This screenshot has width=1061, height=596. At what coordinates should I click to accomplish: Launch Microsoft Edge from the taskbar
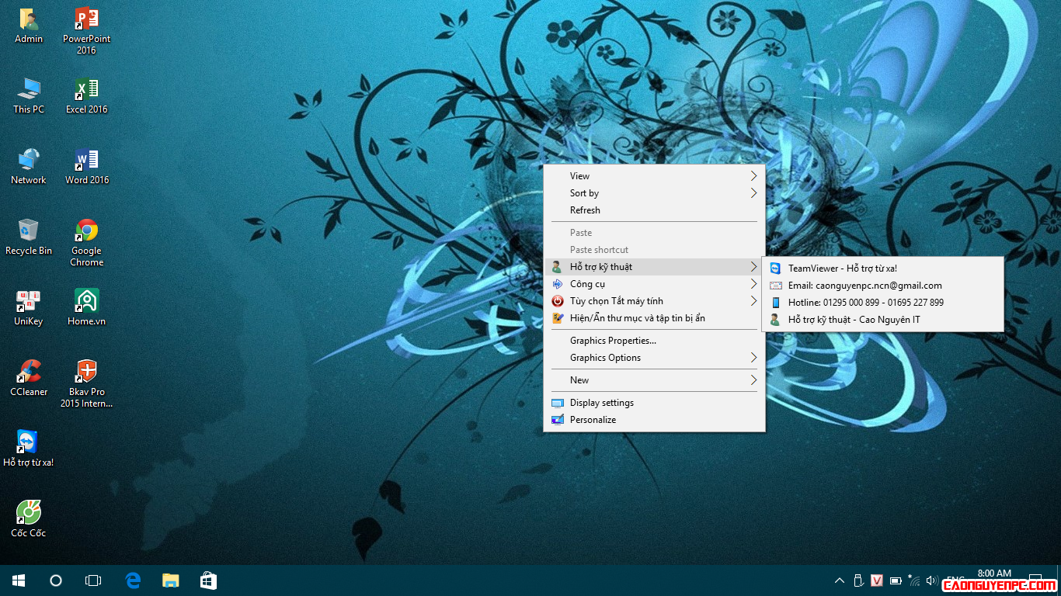pos(134,580)
